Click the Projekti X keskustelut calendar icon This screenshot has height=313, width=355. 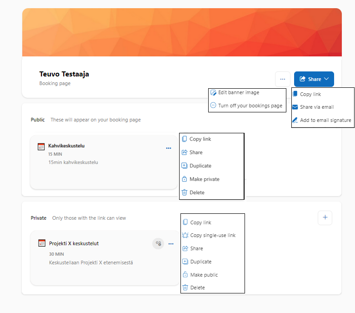click(42, 243)
